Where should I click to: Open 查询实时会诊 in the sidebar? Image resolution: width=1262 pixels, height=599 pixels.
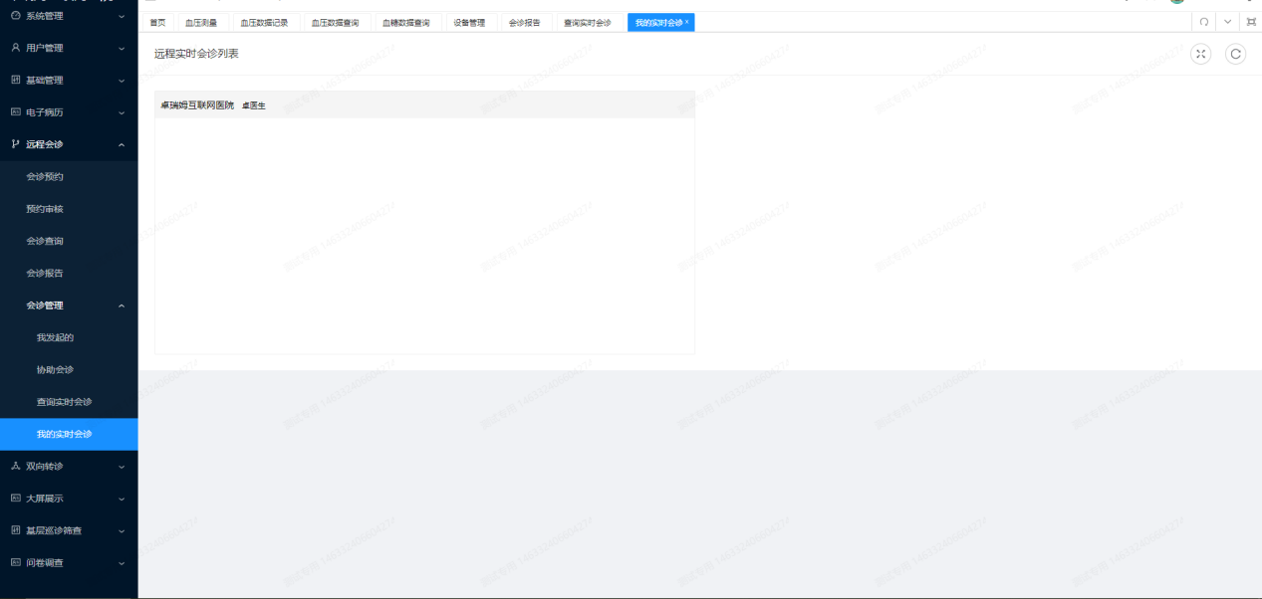coord(64,402)
